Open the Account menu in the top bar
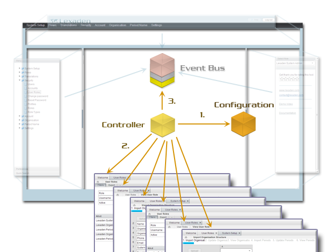 [x=100, y=25]
